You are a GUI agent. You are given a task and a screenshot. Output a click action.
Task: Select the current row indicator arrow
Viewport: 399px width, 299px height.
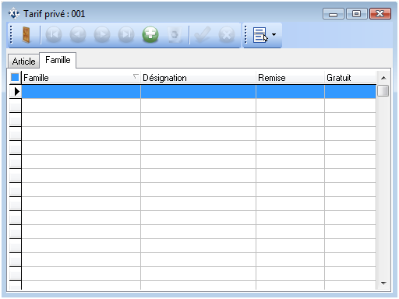tap(16, 91)
